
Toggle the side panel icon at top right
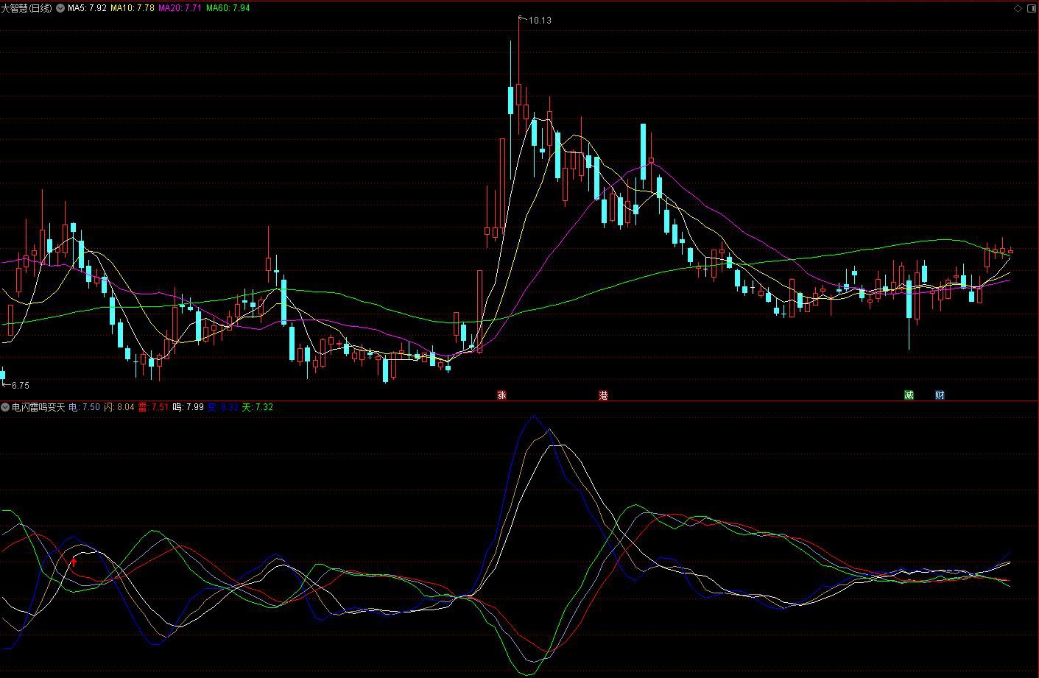[x=1031, y=8]
